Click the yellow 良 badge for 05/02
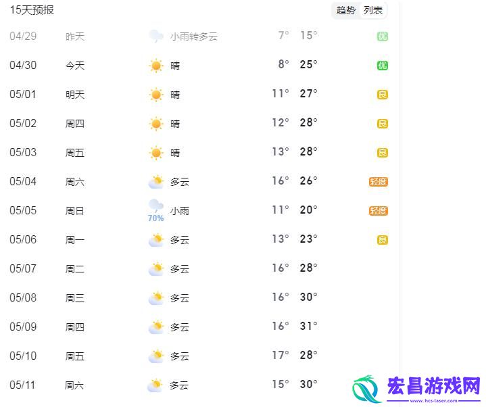This screenshot has height=407, width=486. pyautogui.click(x=383, y=124)
